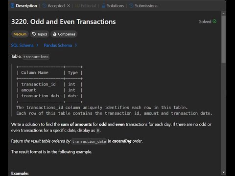Click the 'amount' column row
Viewport: 235px width, 176px height.
point(49,90)
